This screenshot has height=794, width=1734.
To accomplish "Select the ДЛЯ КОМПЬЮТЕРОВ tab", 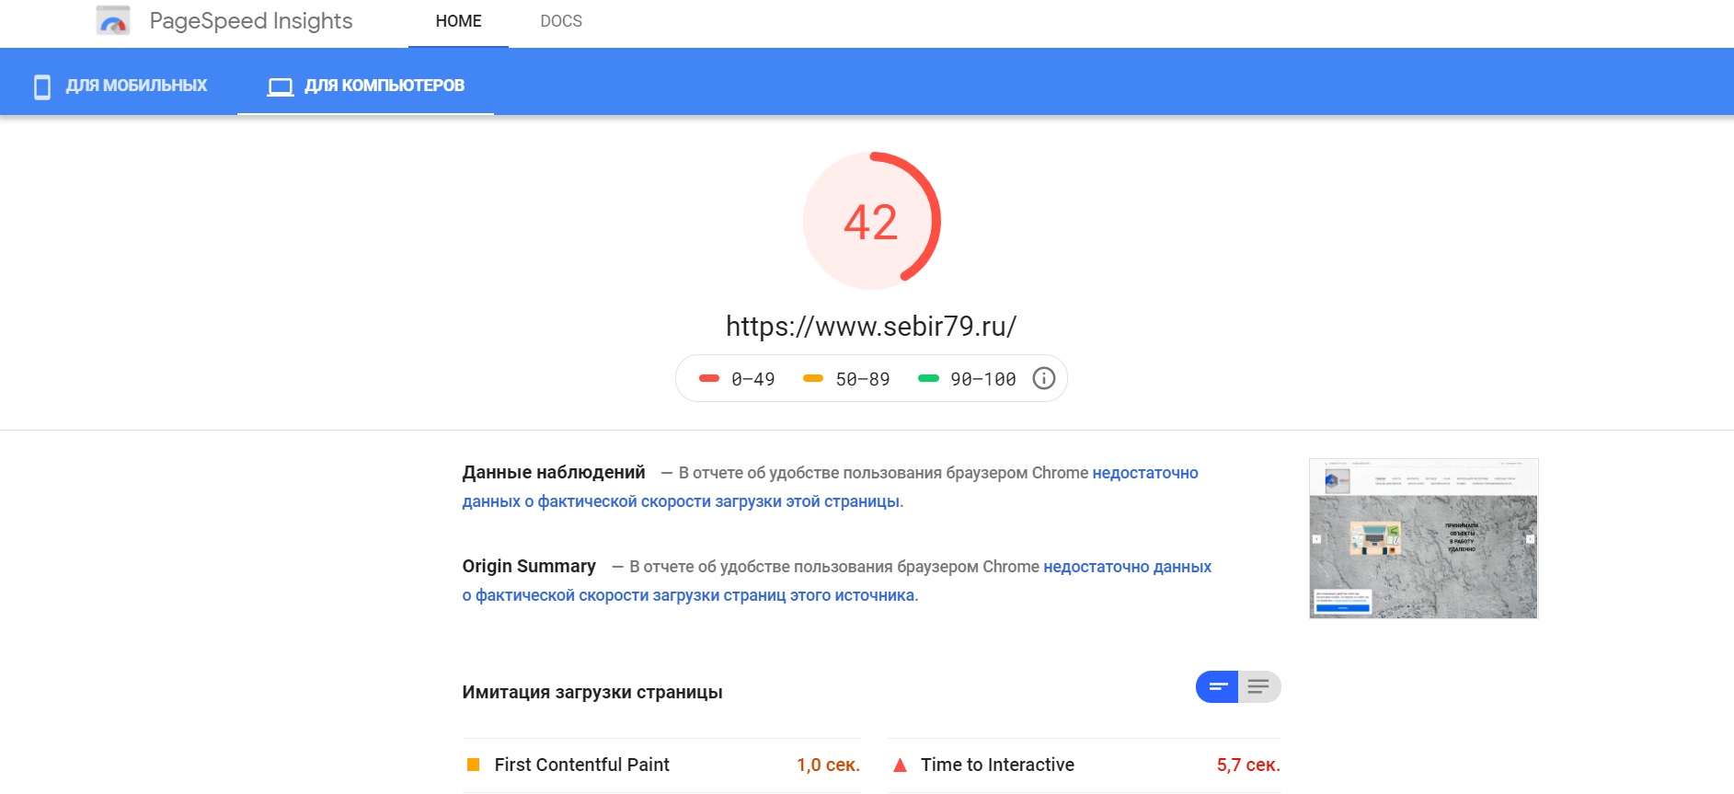I will pyautogui.click(x=365, y=86).
